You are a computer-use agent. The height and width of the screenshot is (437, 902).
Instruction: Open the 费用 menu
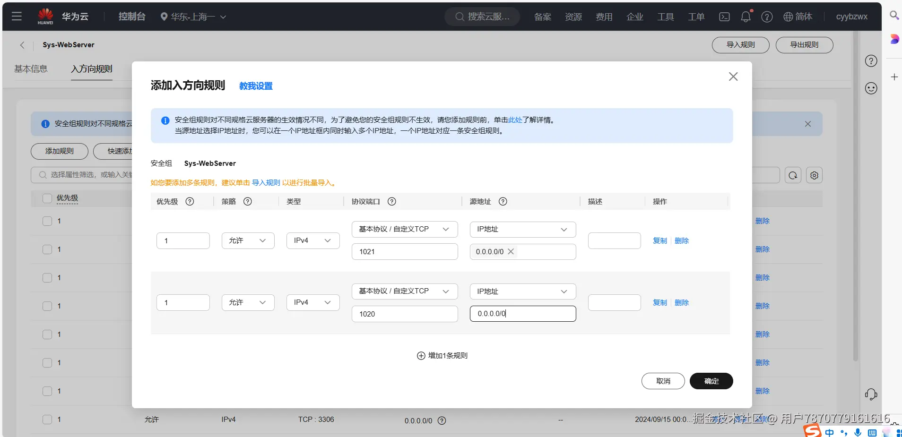tap(604, 17)
